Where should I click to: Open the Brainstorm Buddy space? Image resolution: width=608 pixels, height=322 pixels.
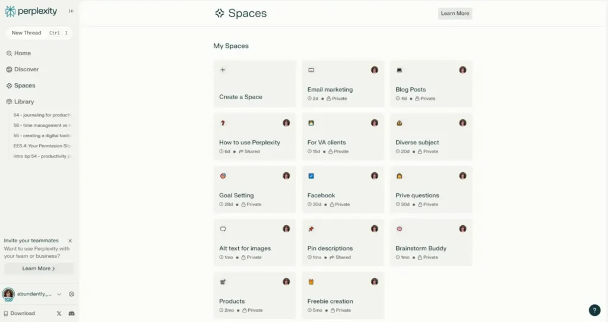click(431, 243)
